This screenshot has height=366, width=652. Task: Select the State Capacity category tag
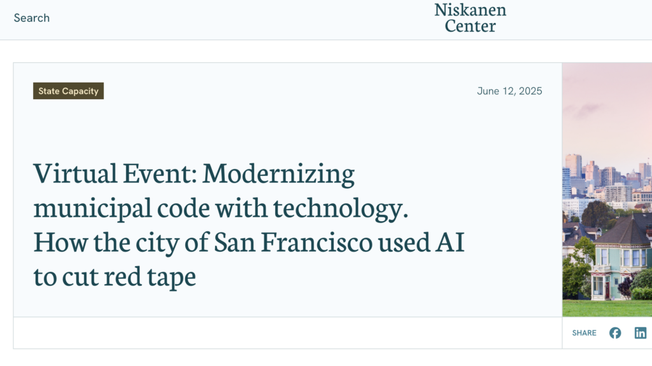click(x=68, y=91)
